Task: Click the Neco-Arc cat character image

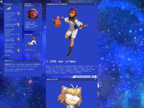Action: click(70, 96)
